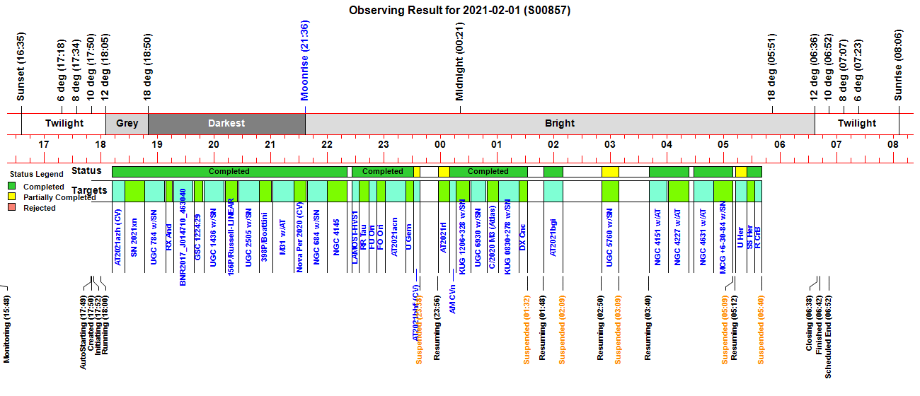
Task: Click the Sunset (16:35) marker label
Action: [21, 66]
